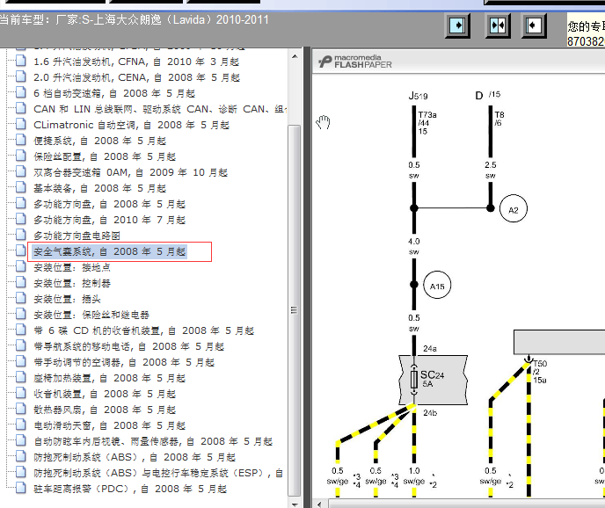The image size is (605, 508).
Task: Open 安装位置：接地点 entry
Action: tap(72, 267)
